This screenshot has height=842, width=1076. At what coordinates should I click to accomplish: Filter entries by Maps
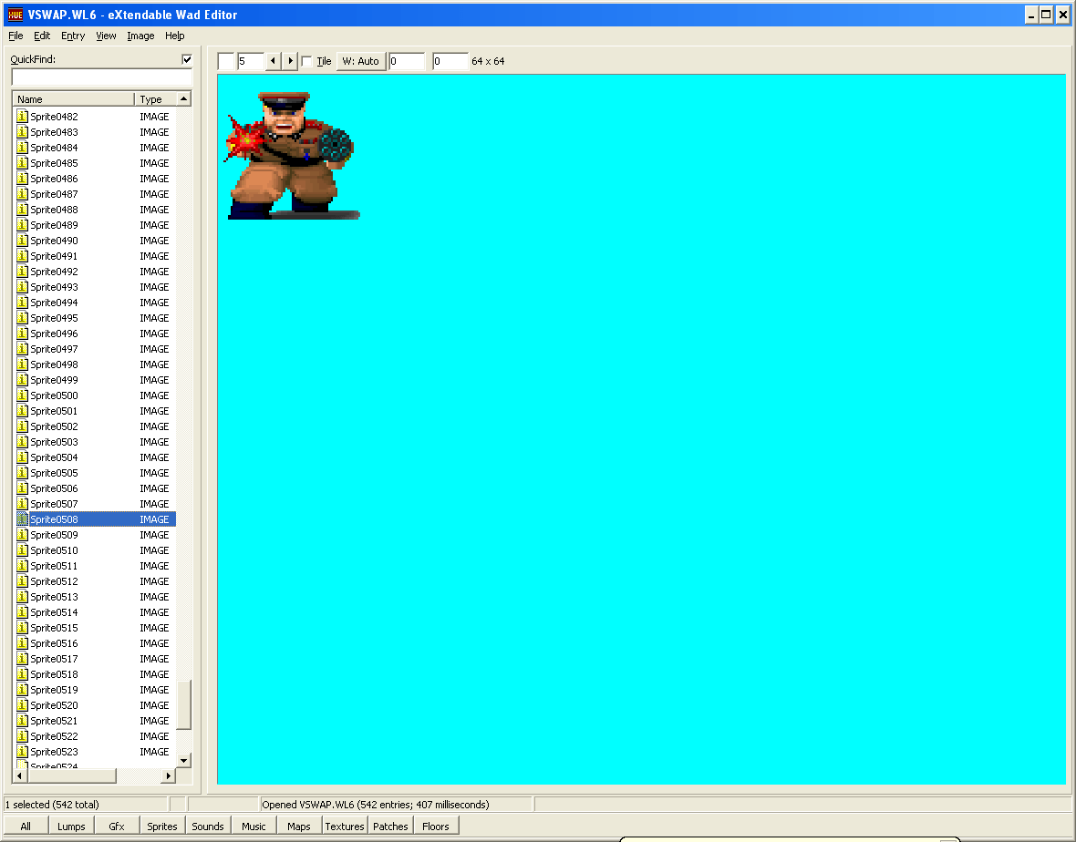[298, 827]
